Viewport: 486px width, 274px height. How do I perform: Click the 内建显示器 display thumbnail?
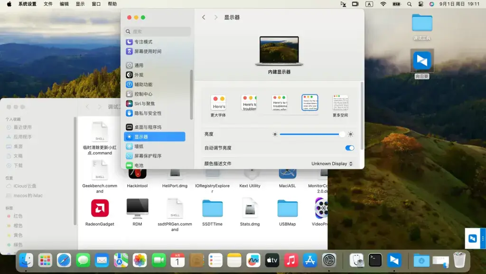[279, 50]
